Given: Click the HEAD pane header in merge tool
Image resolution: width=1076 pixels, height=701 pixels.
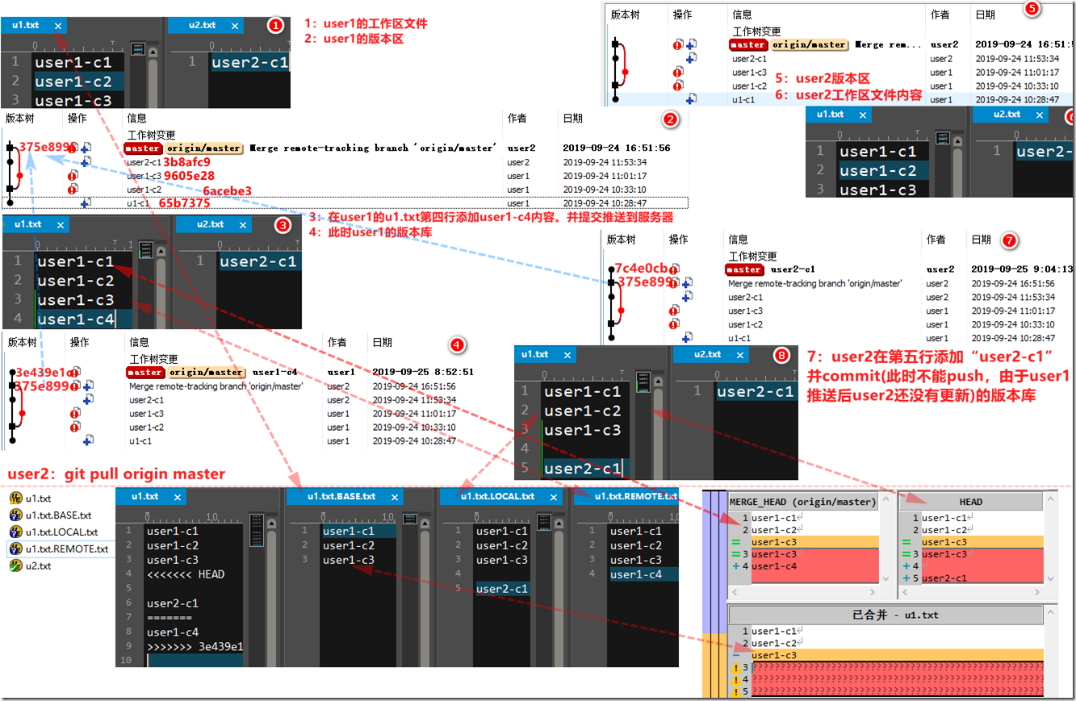Looking at the screenshot, I should 970,502.
